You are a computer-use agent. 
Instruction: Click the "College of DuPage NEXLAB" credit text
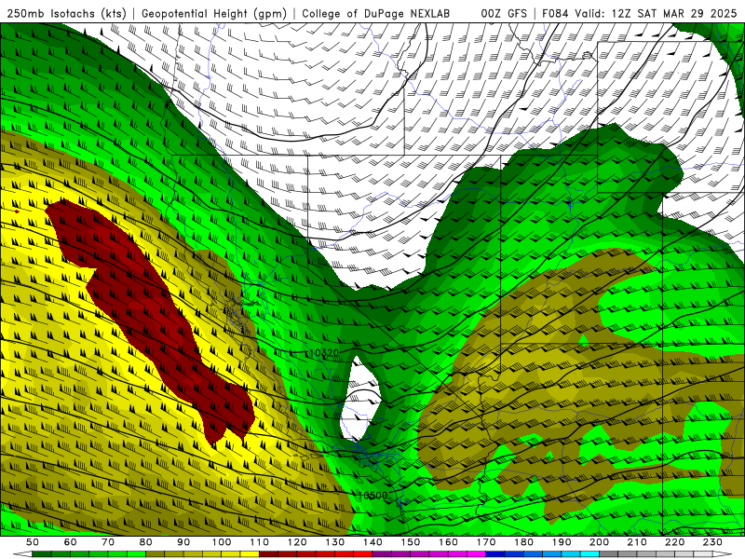tap(376, 14)
